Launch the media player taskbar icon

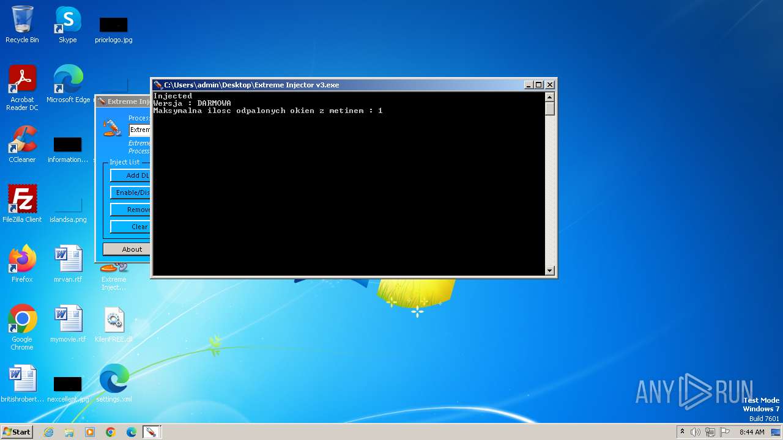tap(90, 432)
